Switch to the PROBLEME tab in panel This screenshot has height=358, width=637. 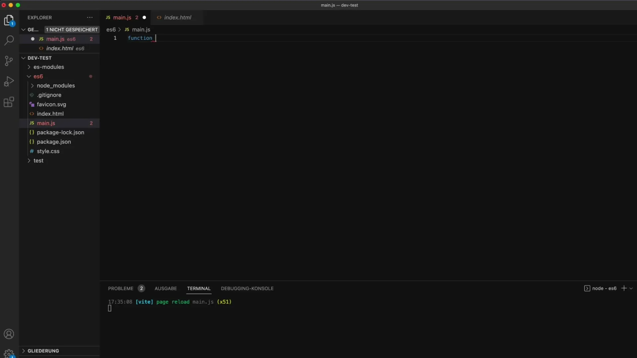[x=120, y=288]
